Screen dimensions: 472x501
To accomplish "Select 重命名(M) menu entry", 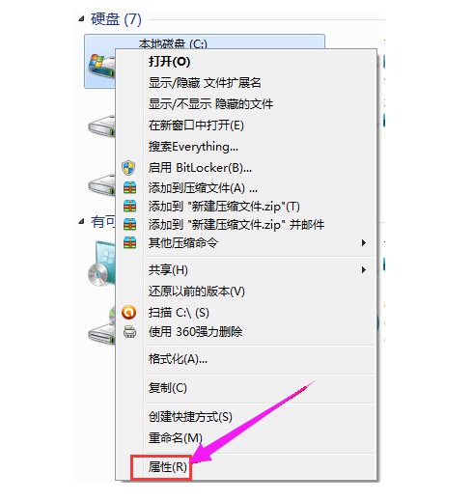I will click(176, 437).
